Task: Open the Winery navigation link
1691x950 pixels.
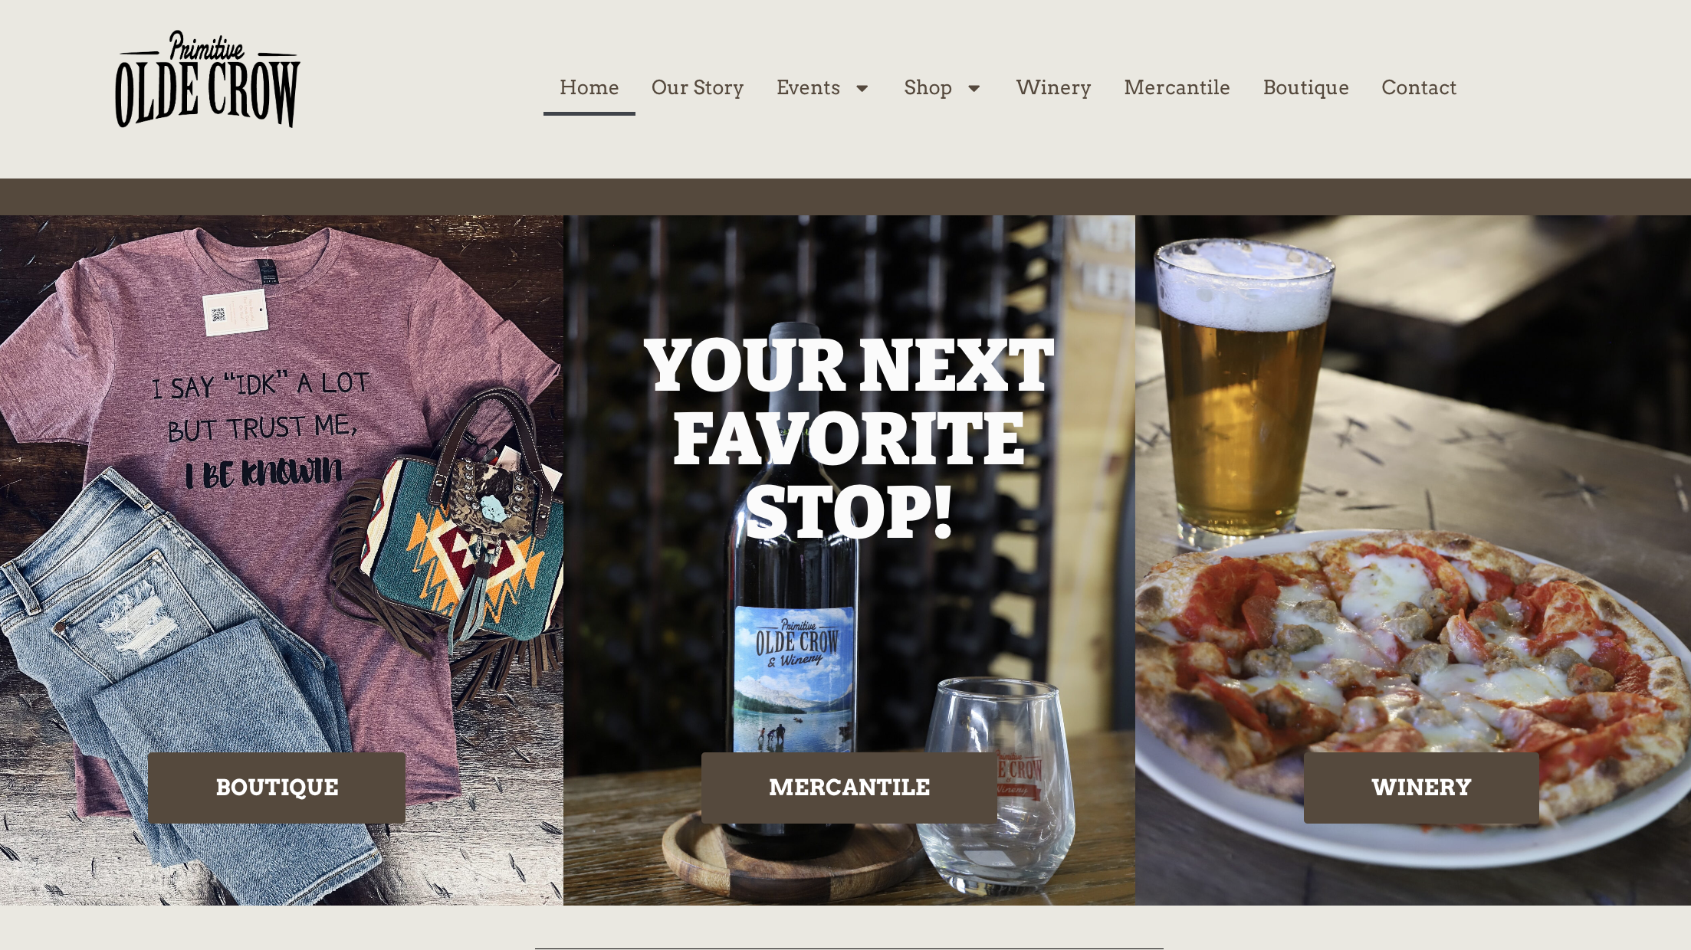Action: (x=1053, y=87)
